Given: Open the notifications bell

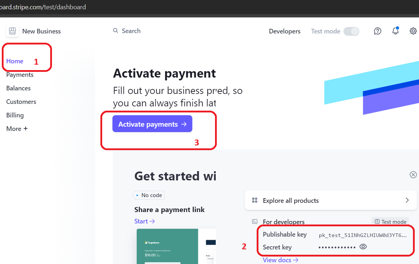Looking at the screenshot, I should [x=395, y=31].
